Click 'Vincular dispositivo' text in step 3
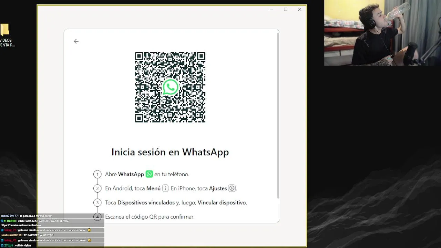This screenshot has width=441, height=248. (222, 203)
